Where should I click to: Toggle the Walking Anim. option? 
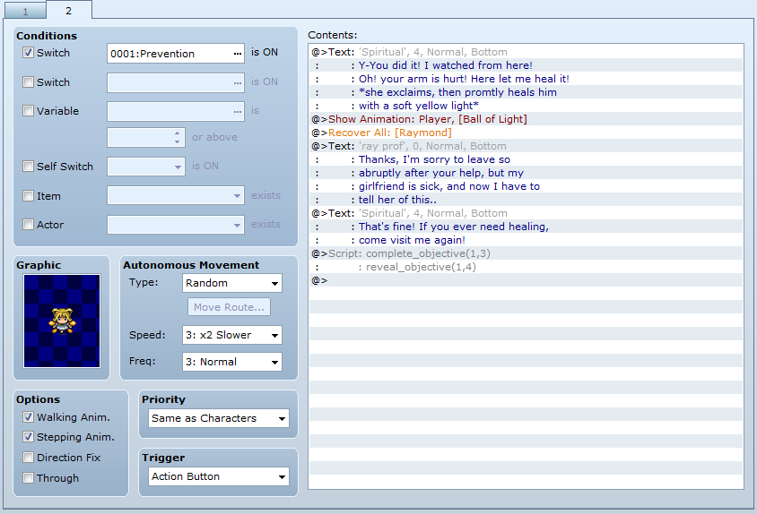coord(28,417)
